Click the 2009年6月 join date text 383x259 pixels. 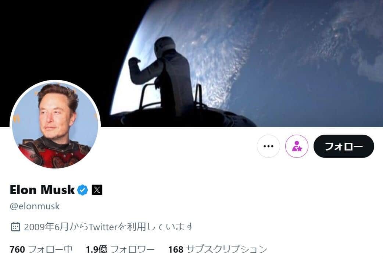(x=46, y=227)
